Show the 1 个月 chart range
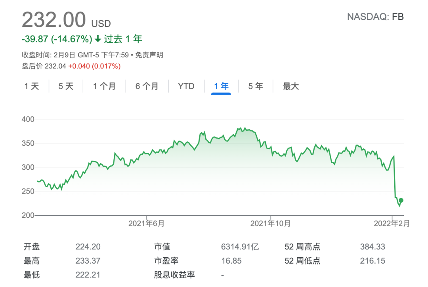Image resolution: width=428 pixels, height=287 pixels. pyautogui.click(x=104, y=86)
